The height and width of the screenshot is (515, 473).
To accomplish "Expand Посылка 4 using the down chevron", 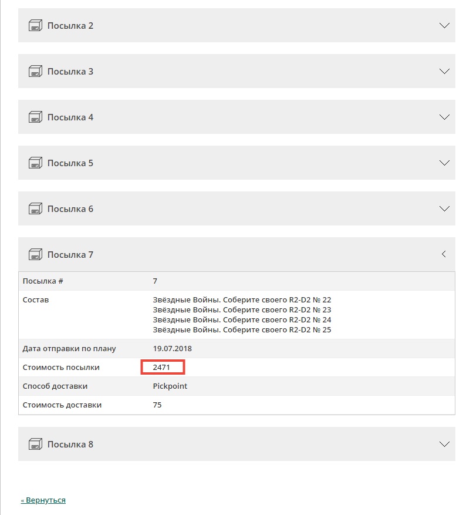I will coord(444,117).
